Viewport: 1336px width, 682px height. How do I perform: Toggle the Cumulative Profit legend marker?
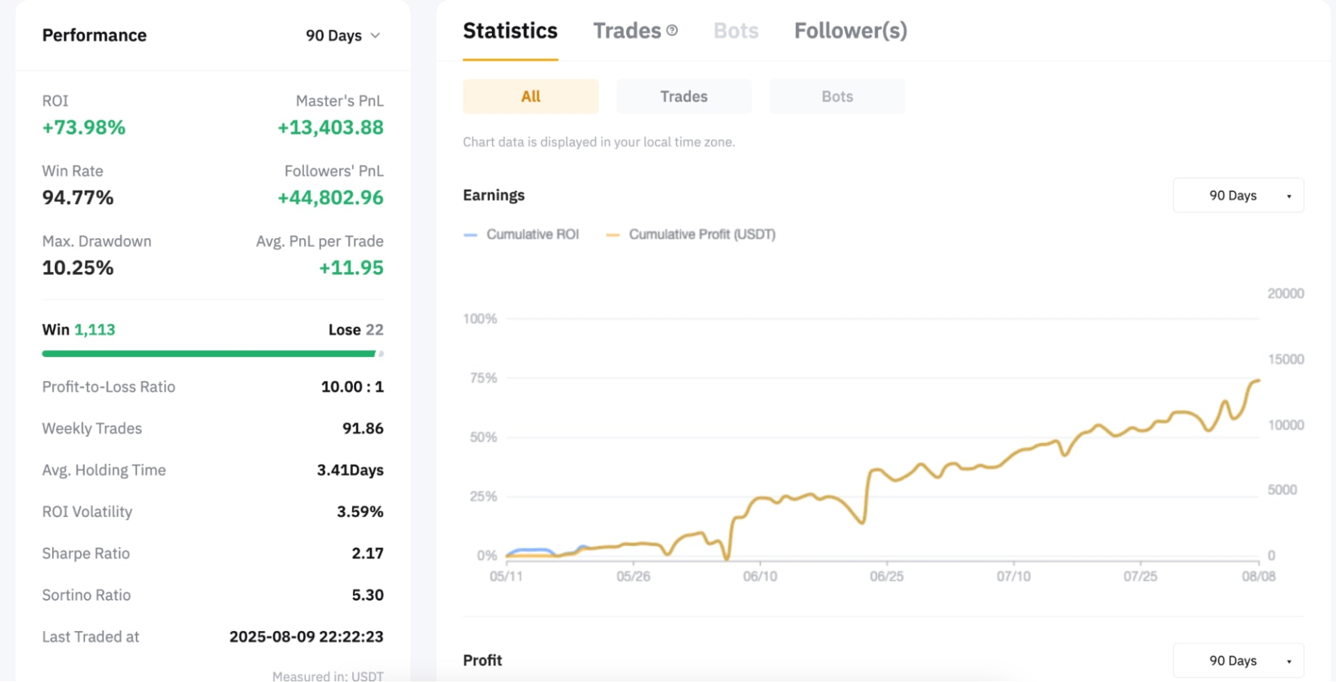tap(612, 235)
